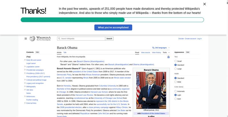Open the Tools dropdown menu
The width and height of the screenshot is (228, 117).
click(166, 53)
